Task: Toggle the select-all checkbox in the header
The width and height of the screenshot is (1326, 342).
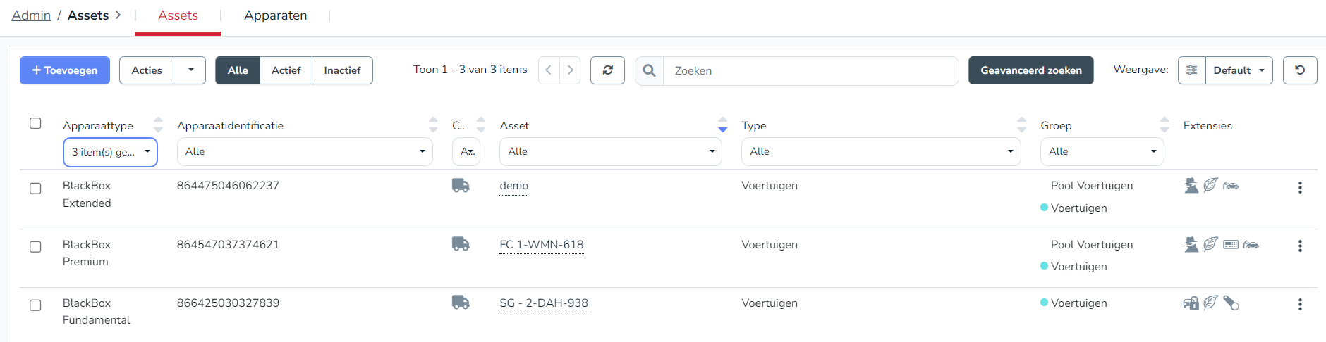Action: [35, 123]
